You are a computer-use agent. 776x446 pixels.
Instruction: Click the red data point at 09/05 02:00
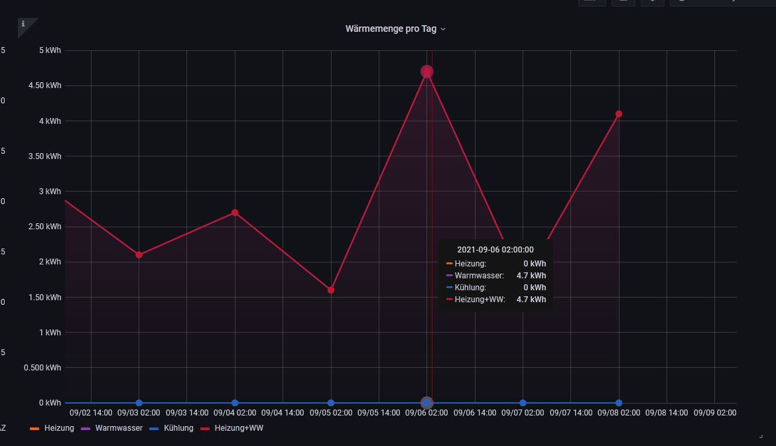coord(331,290)
